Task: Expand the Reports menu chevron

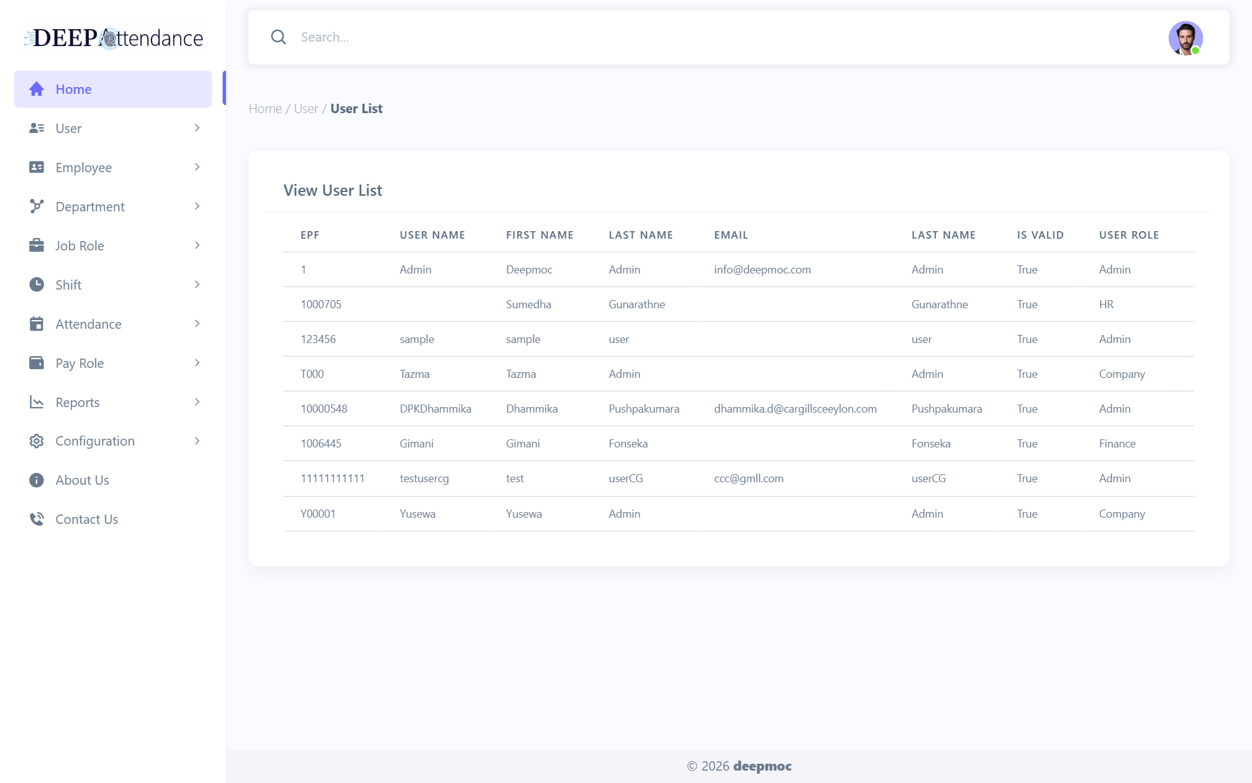Action: coord(197,402)
